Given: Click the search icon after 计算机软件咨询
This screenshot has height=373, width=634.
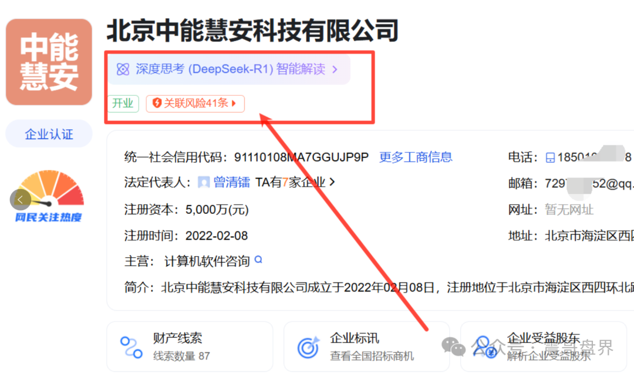Looking at the screenshot, I should tap(259, 260).
